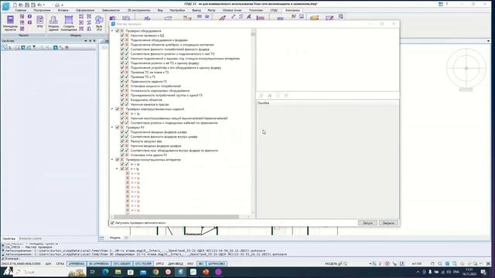Switch to the Оформление ribbon tab
Viewport: 495px width, 278px height.
85,10
